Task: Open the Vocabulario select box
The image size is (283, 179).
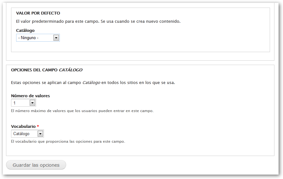Action: tap(25, 134)
